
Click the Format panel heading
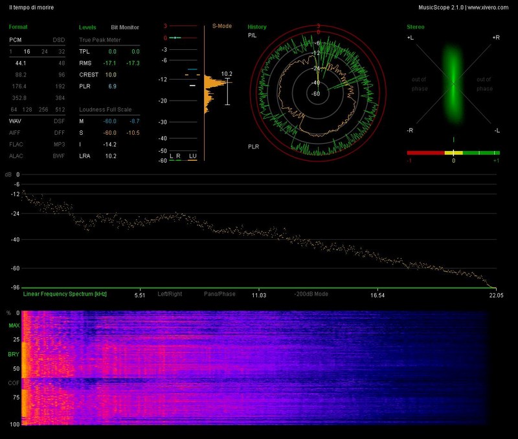[x=18, y=27]
